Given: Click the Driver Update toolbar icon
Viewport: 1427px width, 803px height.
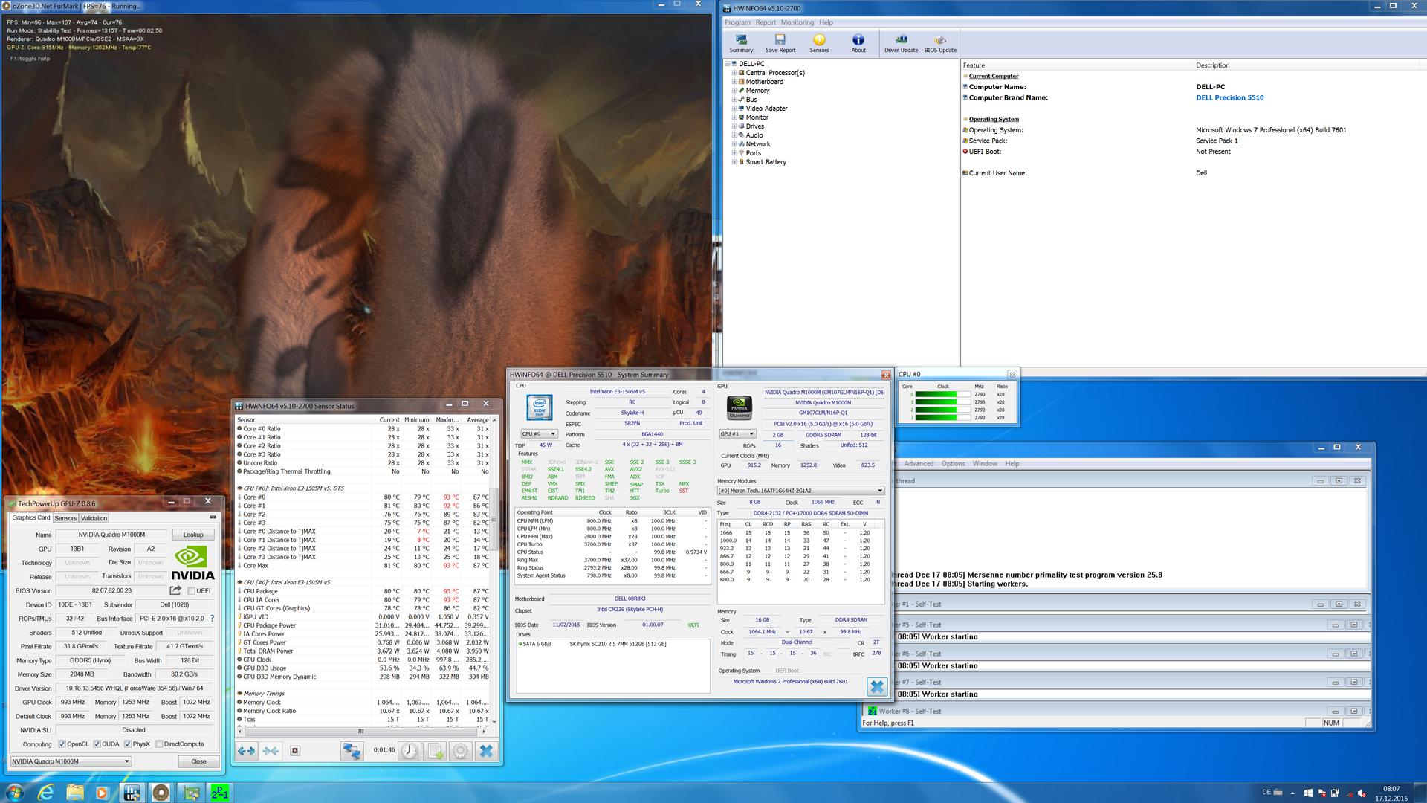Looking at the screenshot, I should tap(901, 43).
